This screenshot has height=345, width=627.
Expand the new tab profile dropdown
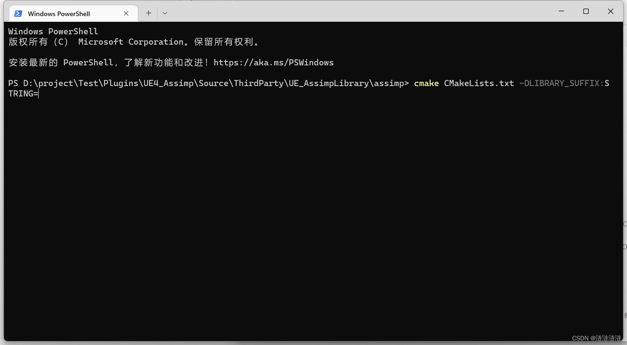[165, 13]
